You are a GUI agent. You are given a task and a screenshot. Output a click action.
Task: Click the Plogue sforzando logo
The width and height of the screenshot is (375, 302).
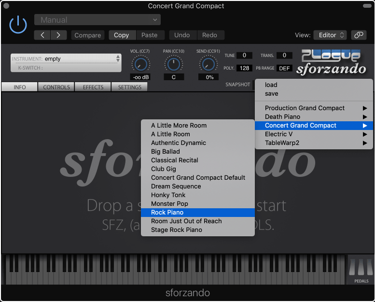pyautogui.click(x=331, y=62)
